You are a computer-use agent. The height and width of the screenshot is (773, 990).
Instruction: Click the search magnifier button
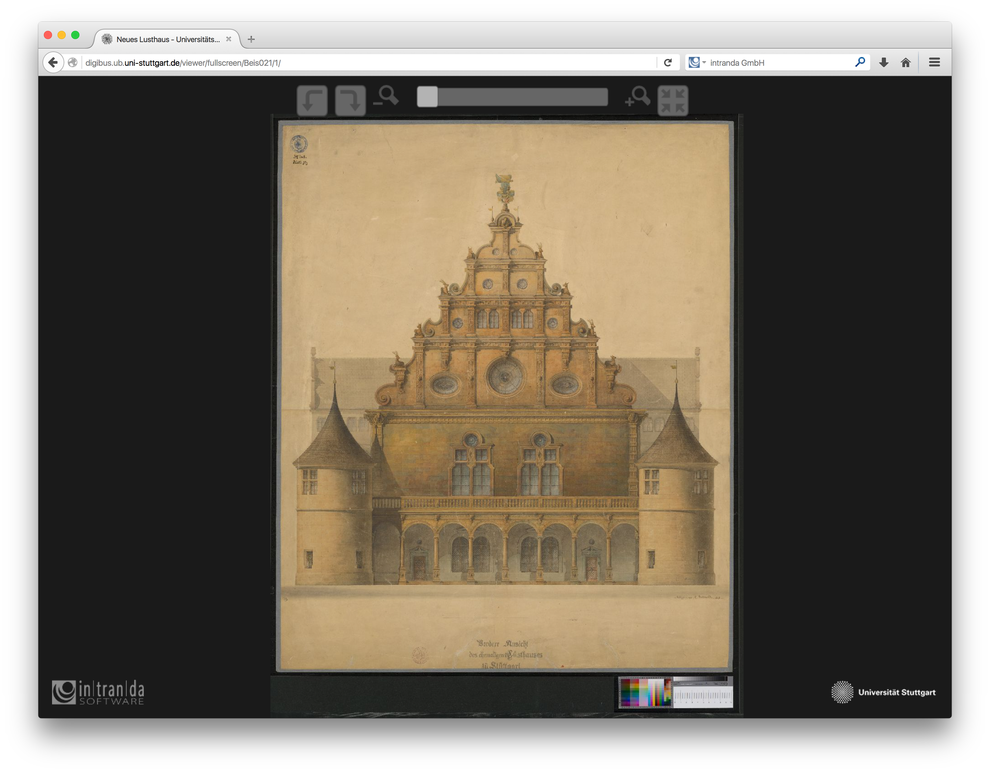click(x=860, y=62)
